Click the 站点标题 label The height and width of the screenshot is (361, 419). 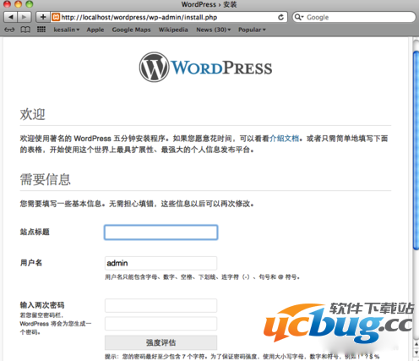(35, 232)
